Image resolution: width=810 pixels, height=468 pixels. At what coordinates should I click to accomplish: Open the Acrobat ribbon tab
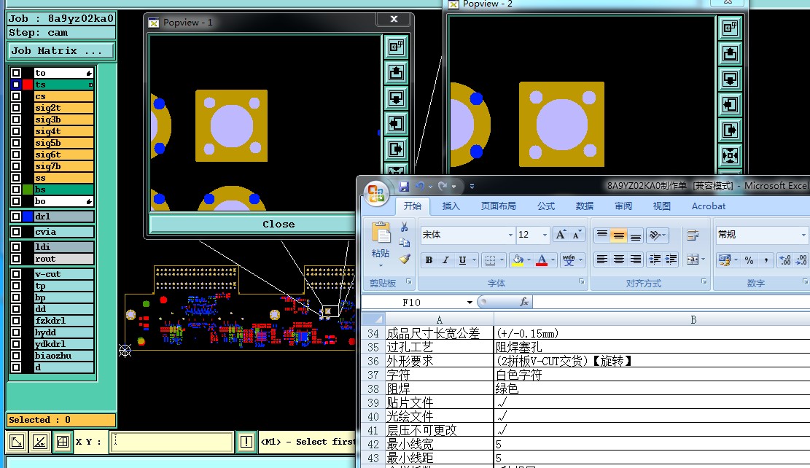(709, 206)
